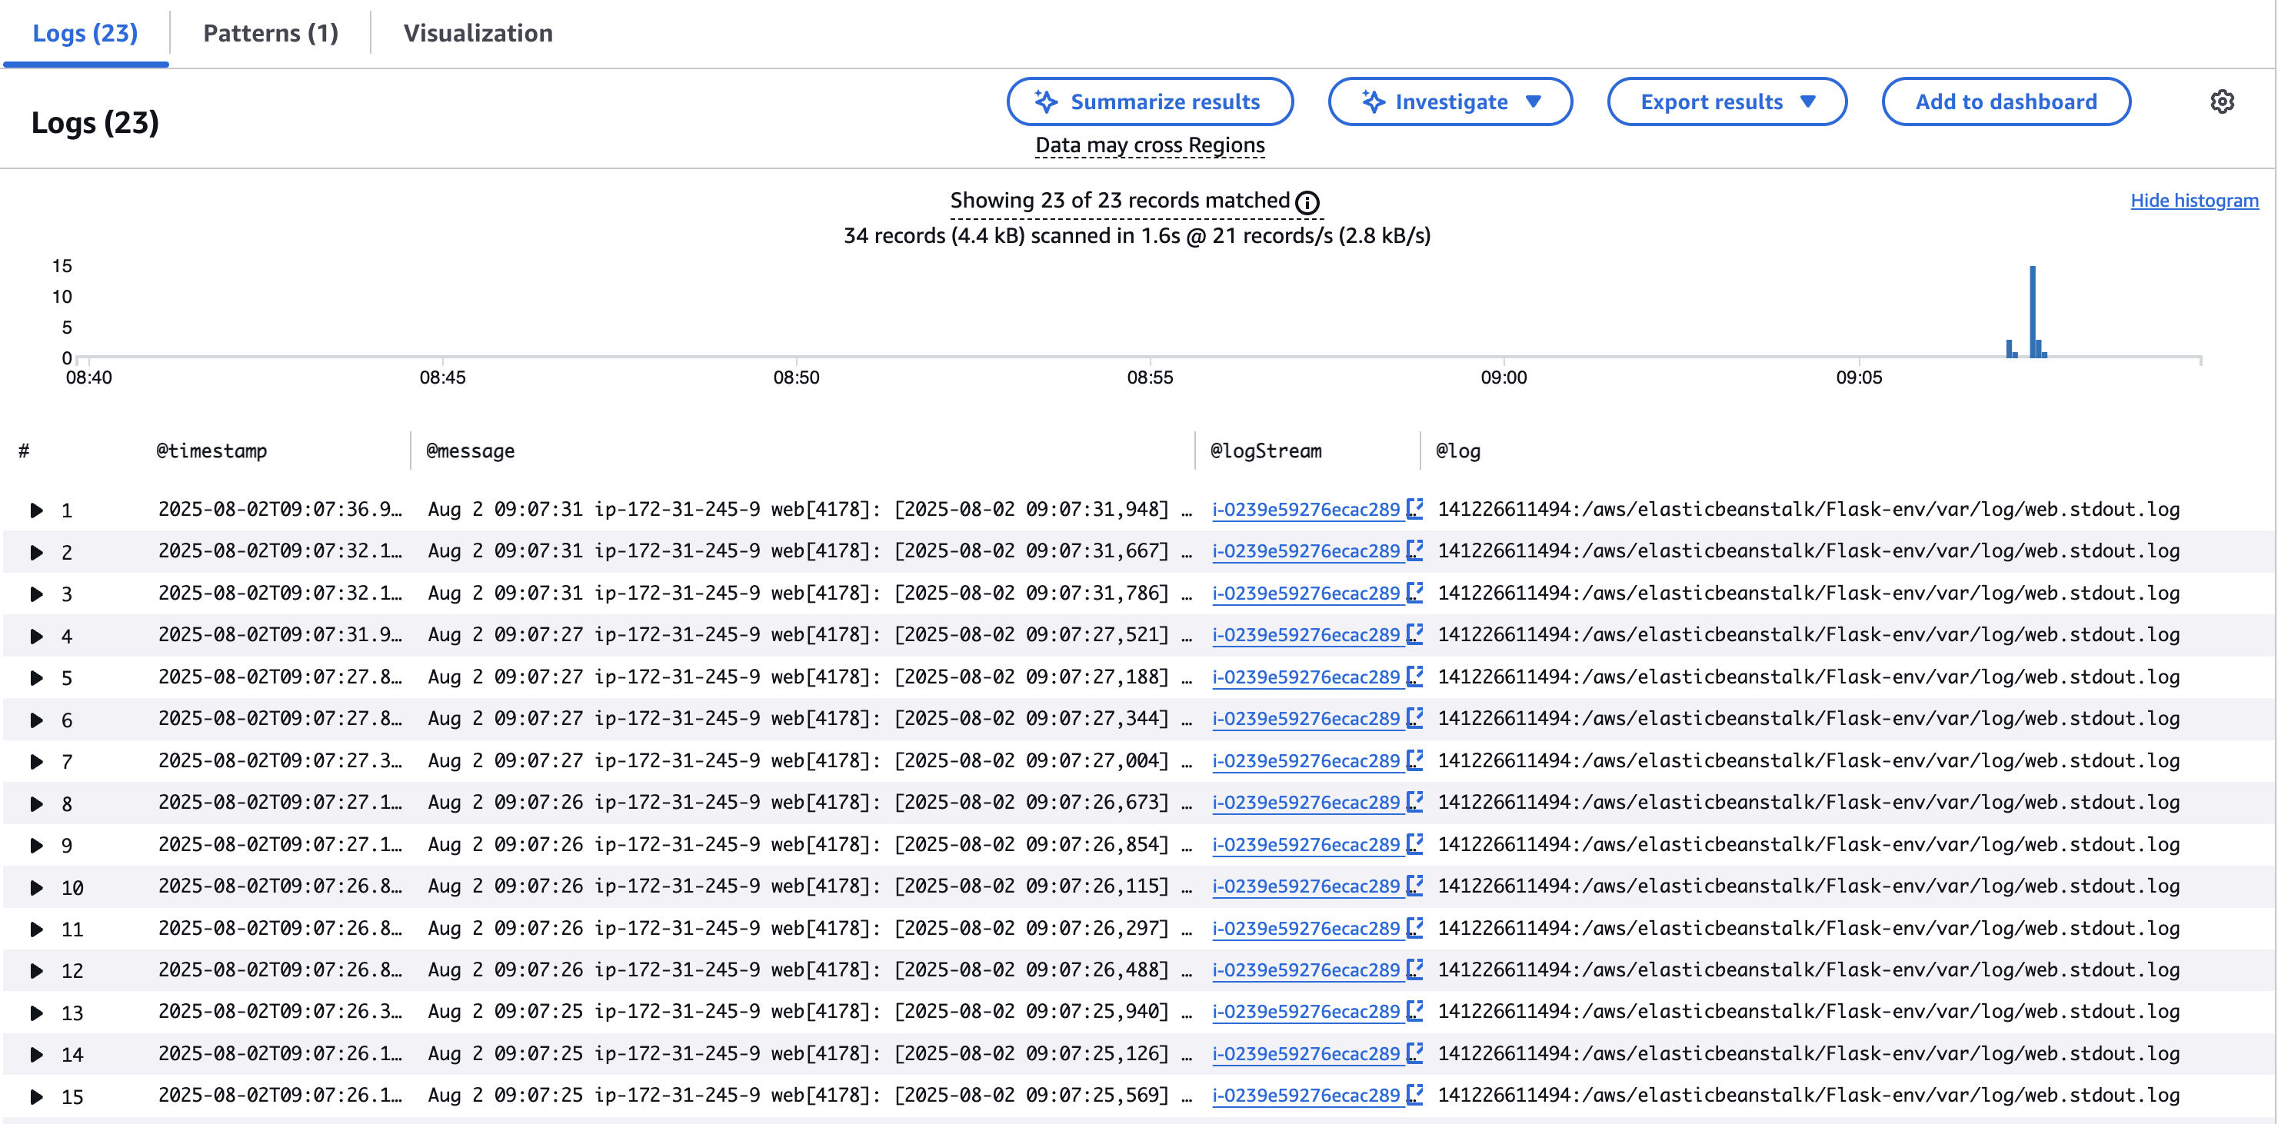The height and width of the screenshot is (1124, 2278).
Task: Click Add to dashboard button
Action: point(2006,101)
